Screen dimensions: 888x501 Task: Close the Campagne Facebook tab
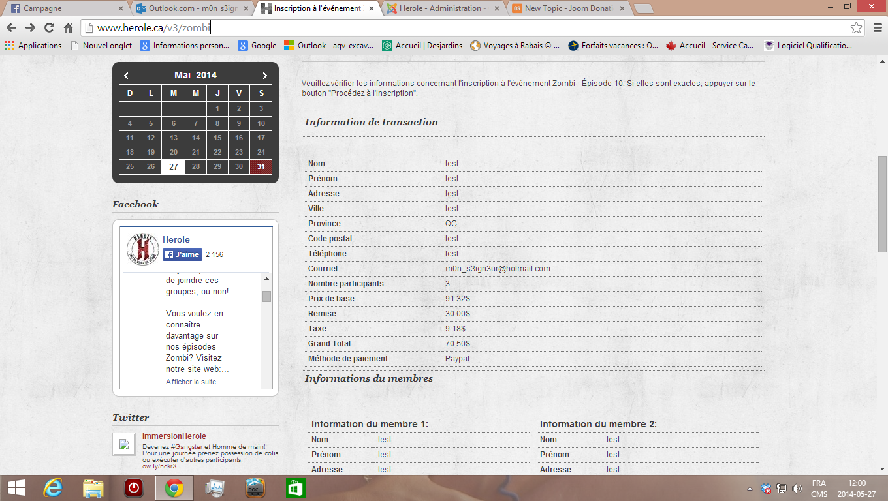click(120, 8)
